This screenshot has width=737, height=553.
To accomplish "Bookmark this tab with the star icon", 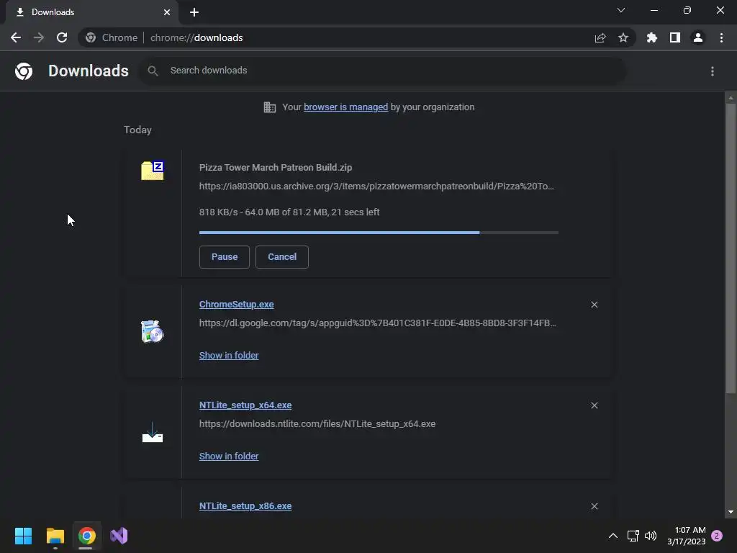I will point(623,37).
